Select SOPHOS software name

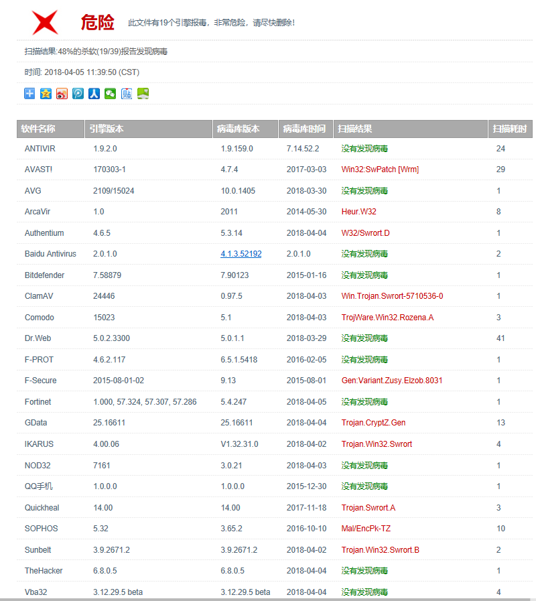coord(41,528)
